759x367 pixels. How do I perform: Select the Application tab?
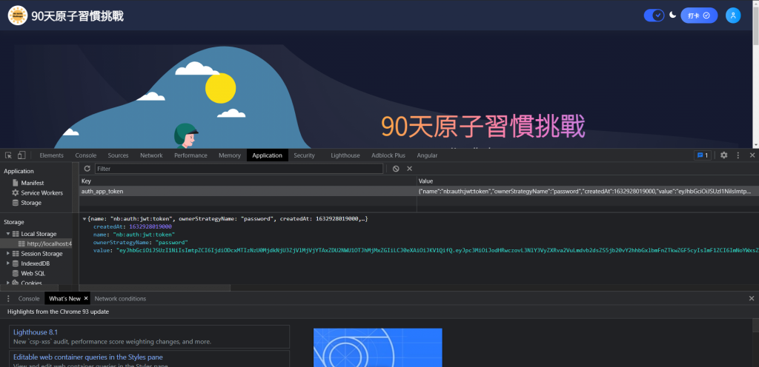tap(267, 155)
